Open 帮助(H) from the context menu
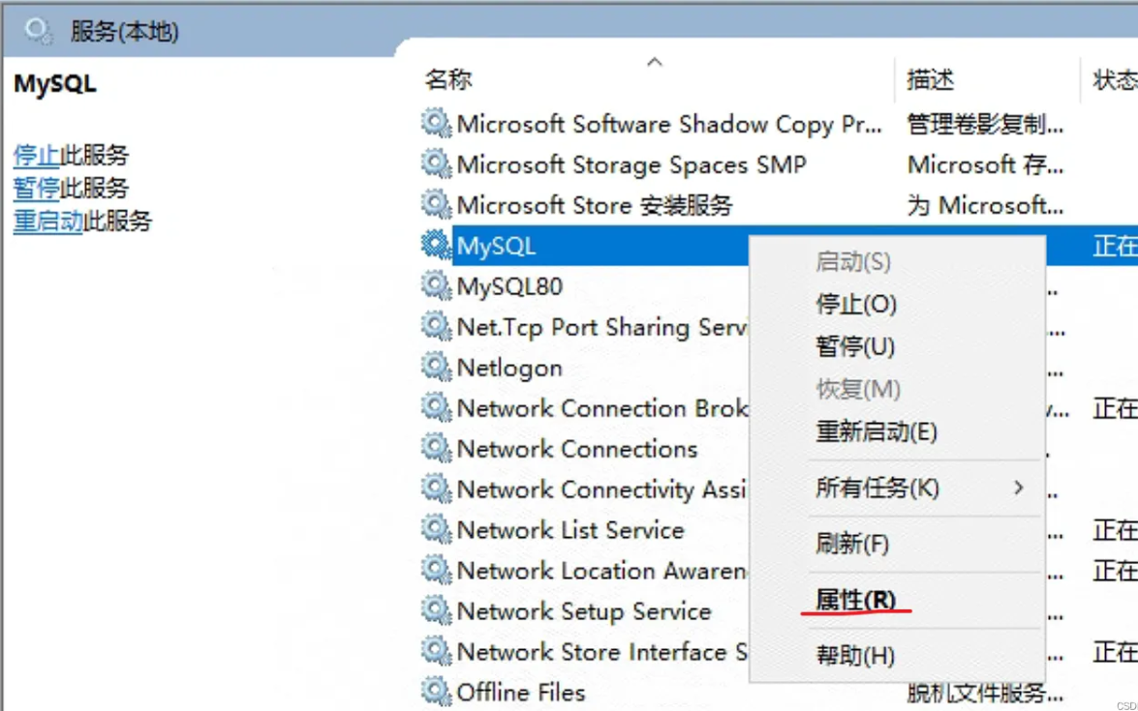Screen dimensions: 1138x711 [x=855, y=656]
